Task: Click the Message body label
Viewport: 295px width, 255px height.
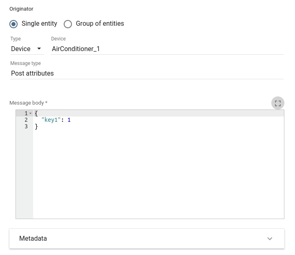Action: (x=29, y=103)
